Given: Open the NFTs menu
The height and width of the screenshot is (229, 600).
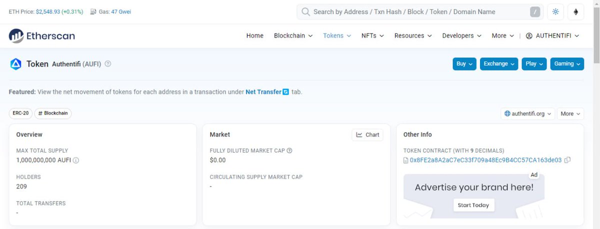Looking at the screenshot, I should [x=372, y=36].
